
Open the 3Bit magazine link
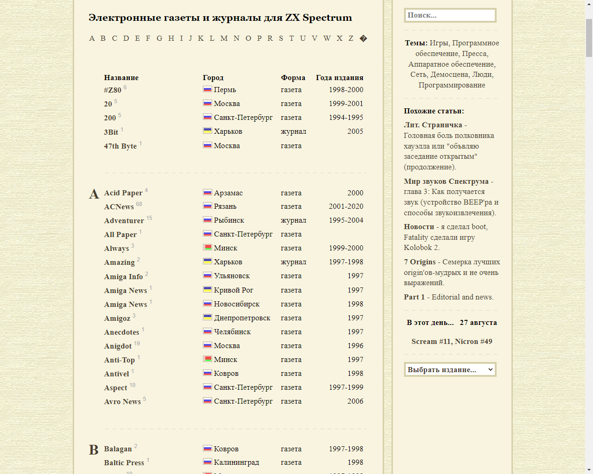pos(111,132)
